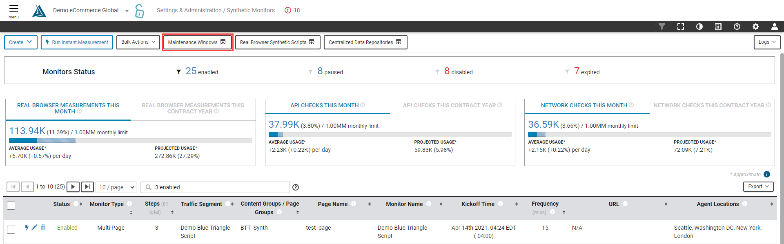This screenshot has height=244, width=784.
Task: Toggle the contrast theme icon
Action: (699, 27)
